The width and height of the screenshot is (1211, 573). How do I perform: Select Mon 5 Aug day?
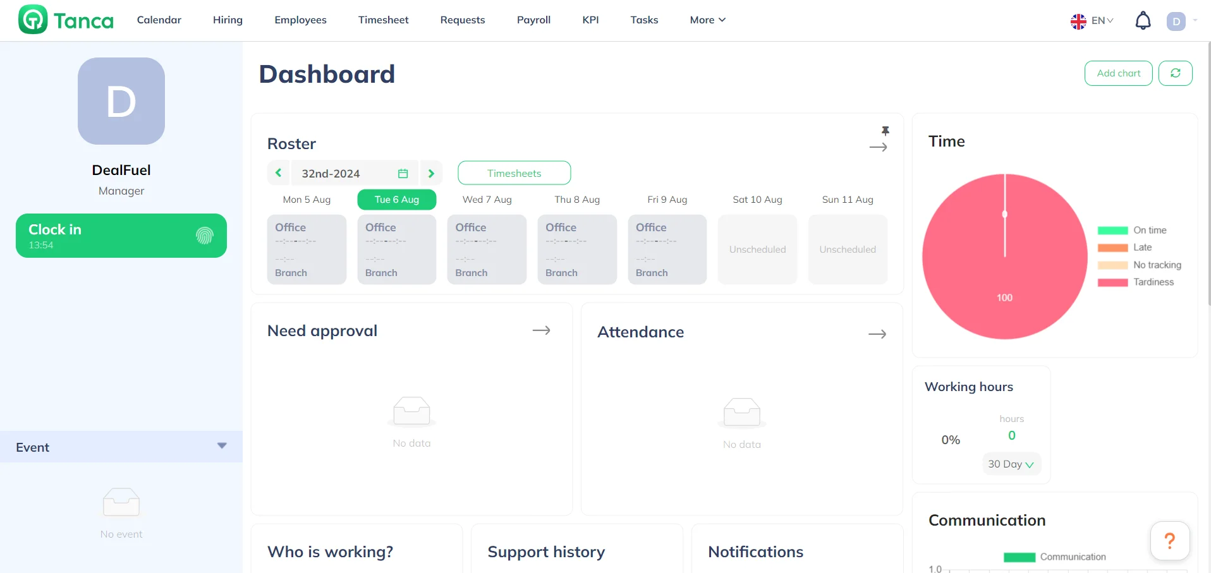[x=307, y=200]
